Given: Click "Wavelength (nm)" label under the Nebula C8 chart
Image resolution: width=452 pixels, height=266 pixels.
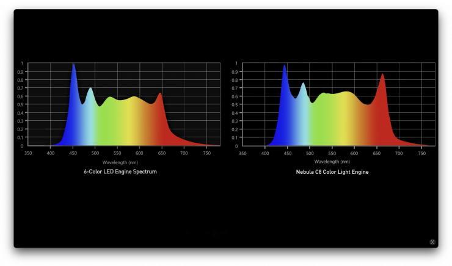Looking at the screenshot, I should [332, 162].
